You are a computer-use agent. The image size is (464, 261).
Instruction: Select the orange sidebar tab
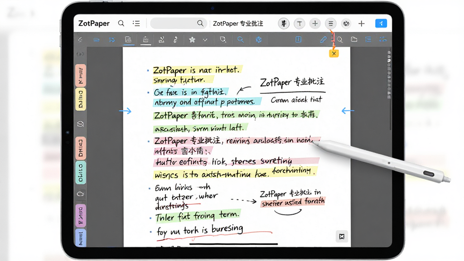tap(81, 148)
